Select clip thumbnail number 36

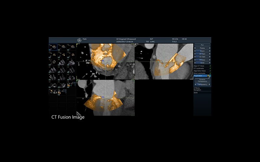point(62,62)
